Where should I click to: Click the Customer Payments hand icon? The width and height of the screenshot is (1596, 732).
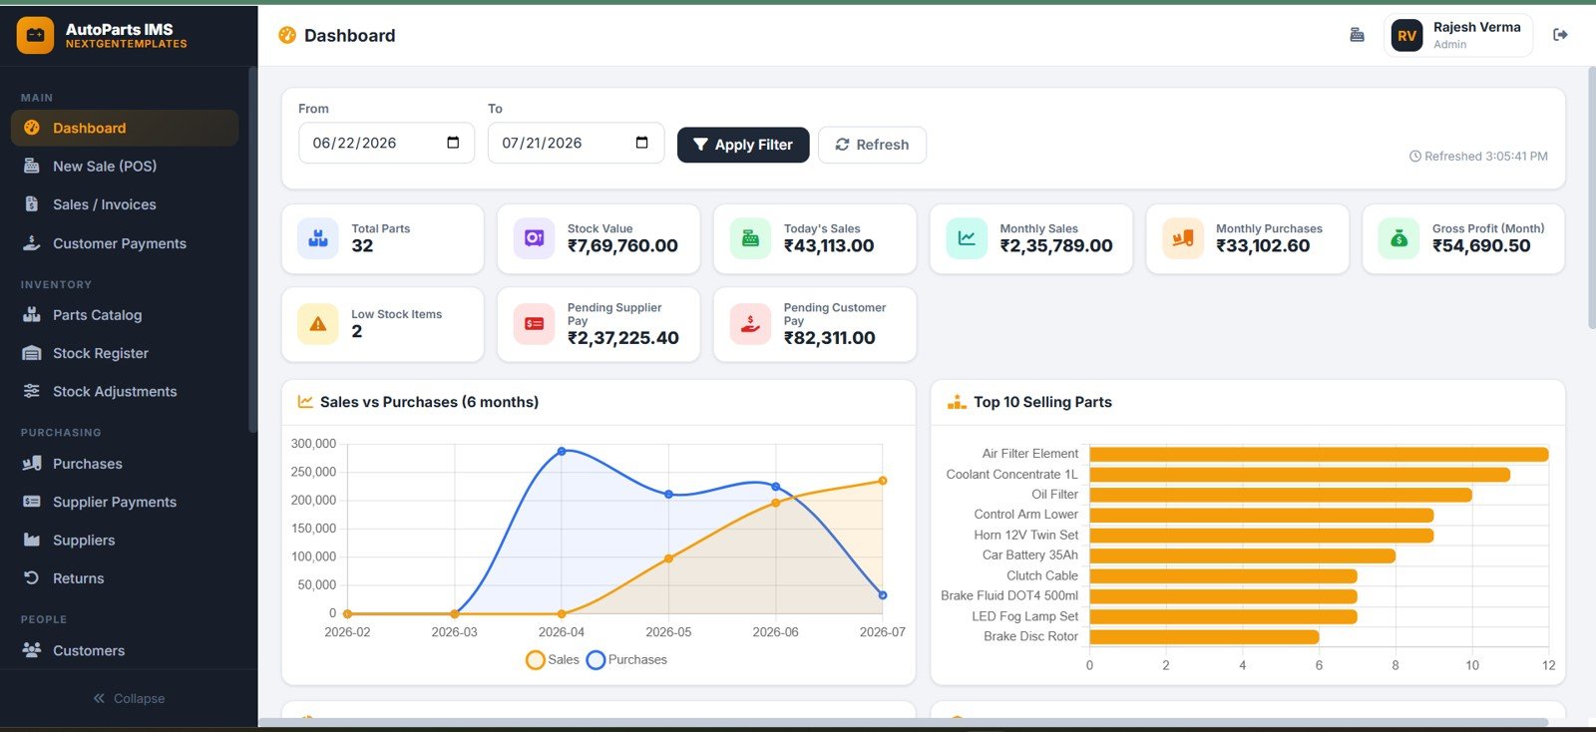coord(32,242)
